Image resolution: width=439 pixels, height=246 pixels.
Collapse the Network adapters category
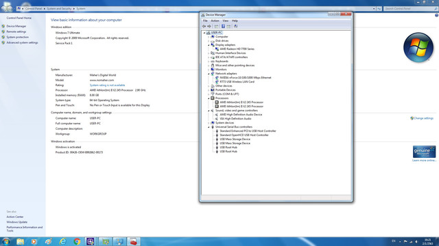[x=209, y=74]
